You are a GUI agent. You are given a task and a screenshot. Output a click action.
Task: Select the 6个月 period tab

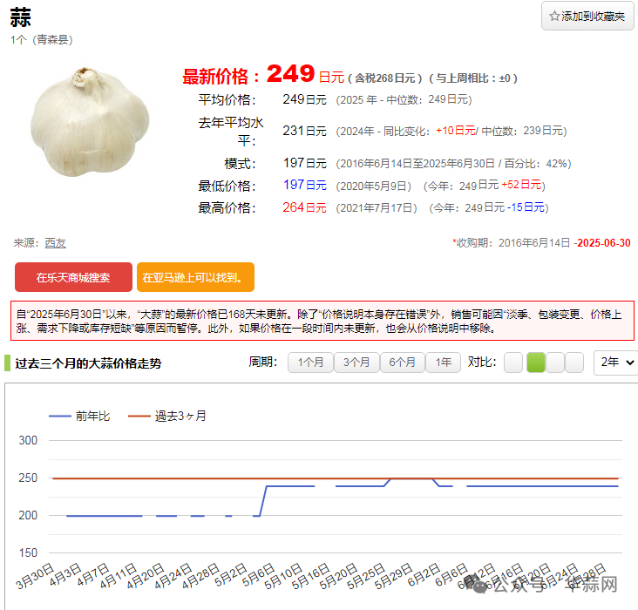coord(402,363)
